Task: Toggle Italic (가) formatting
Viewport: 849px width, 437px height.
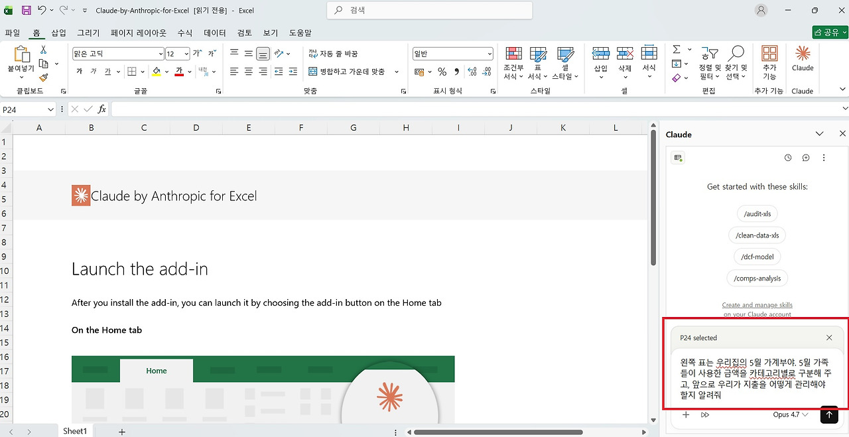Action: pos(94,72)
